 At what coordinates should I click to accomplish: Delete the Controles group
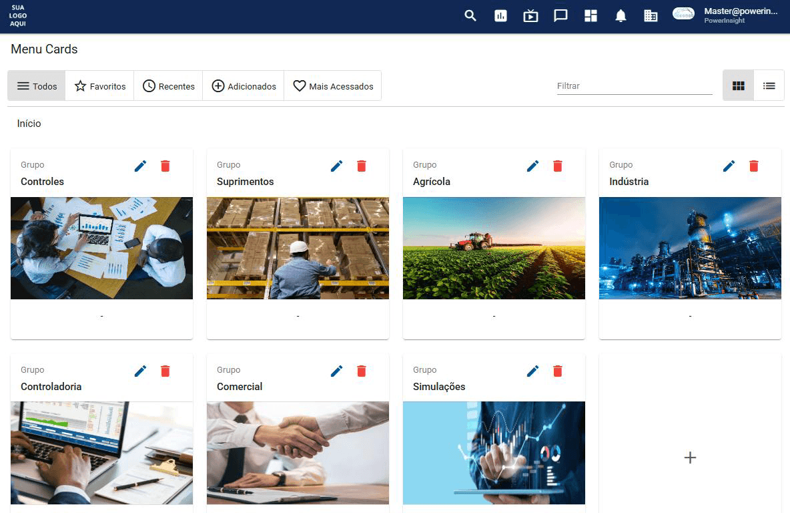(165, 166)
